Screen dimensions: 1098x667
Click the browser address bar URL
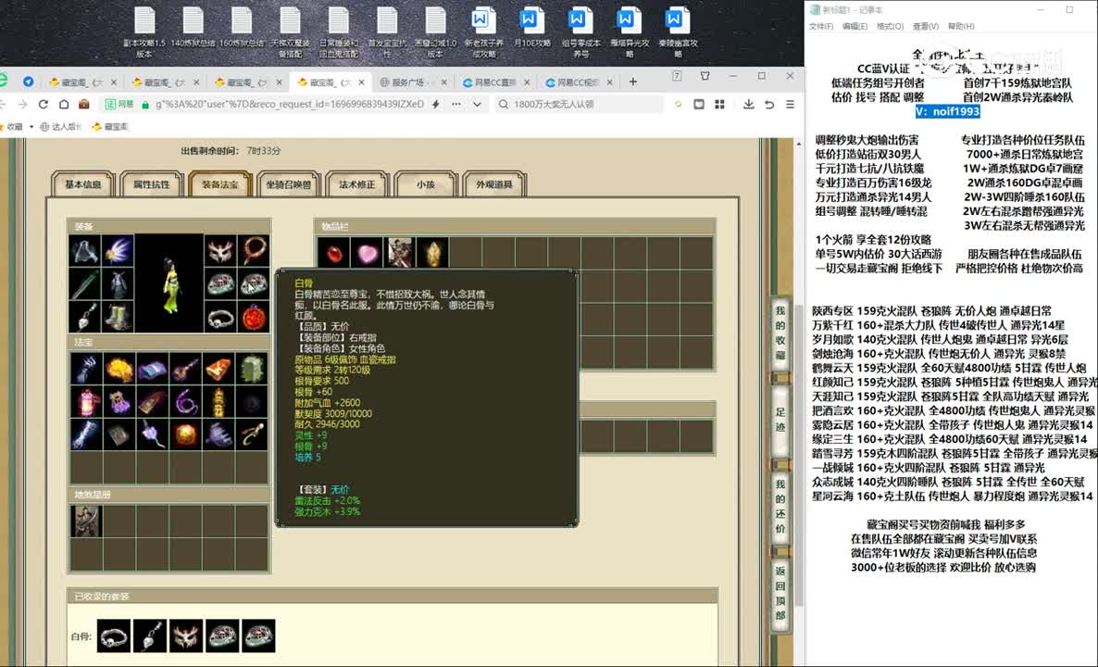pos(289,105)
